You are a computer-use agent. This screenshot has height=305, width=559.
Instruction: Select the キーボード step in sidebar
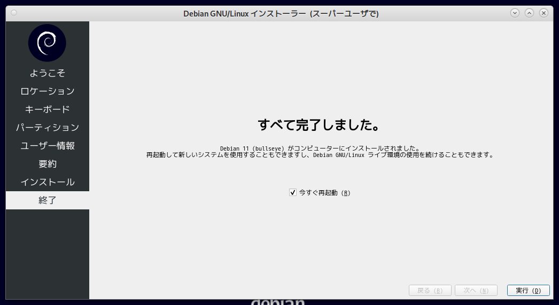[48, 110]
